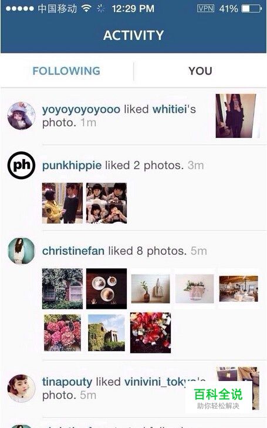The height and width of the screenshot is (428, 267).
Task: Tap the Wi-Fi status icon
Action: (x=86, y=8)
